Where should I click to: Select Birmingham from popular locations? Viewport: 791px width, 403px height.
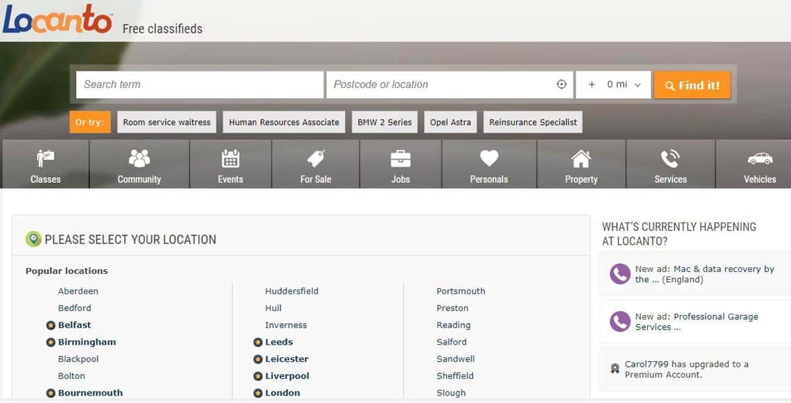tap(87, 342)
